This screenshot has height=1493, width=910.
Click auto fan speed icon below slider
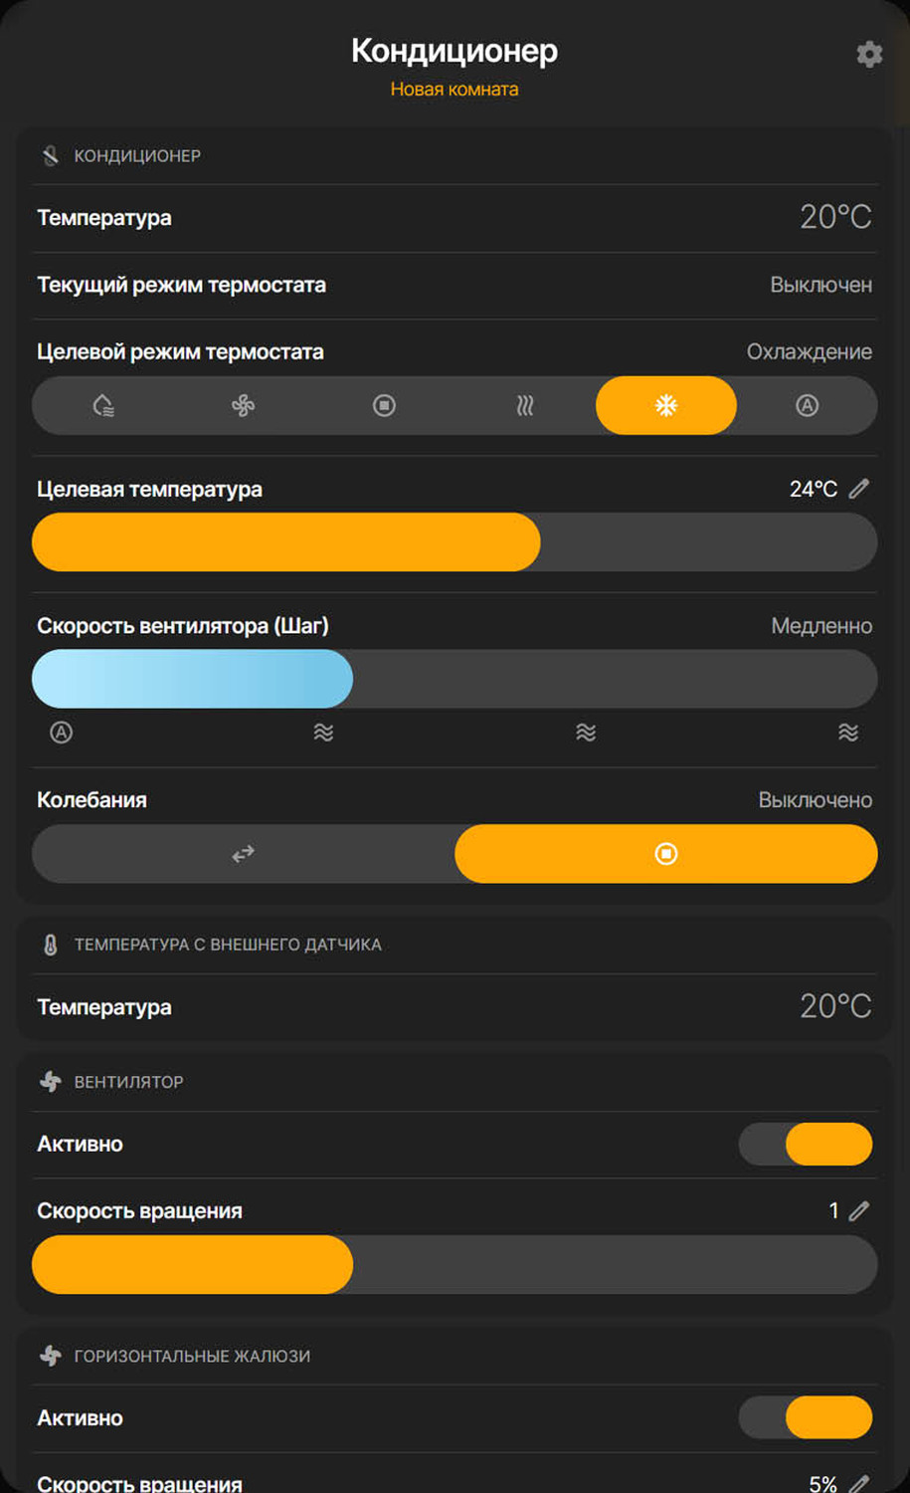[x=62, y=733]
